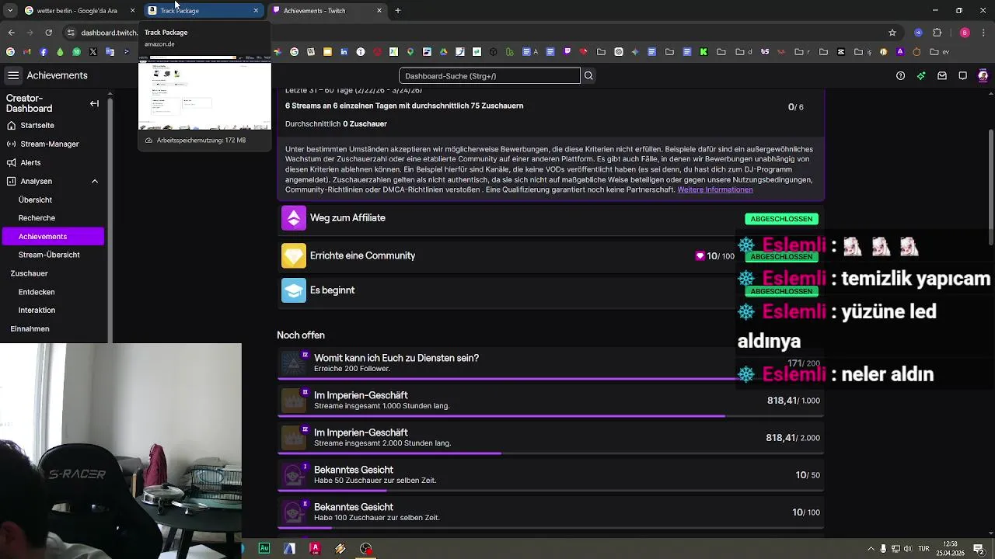Open the Twitch profile avatar menu

click(x=983, y=75)
